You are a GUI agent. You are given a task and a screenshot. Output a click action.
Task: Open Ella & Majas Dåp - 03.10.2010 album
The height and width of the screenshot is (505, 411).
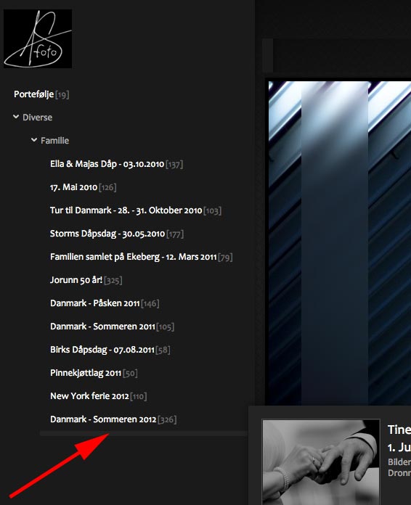(107, 164)
